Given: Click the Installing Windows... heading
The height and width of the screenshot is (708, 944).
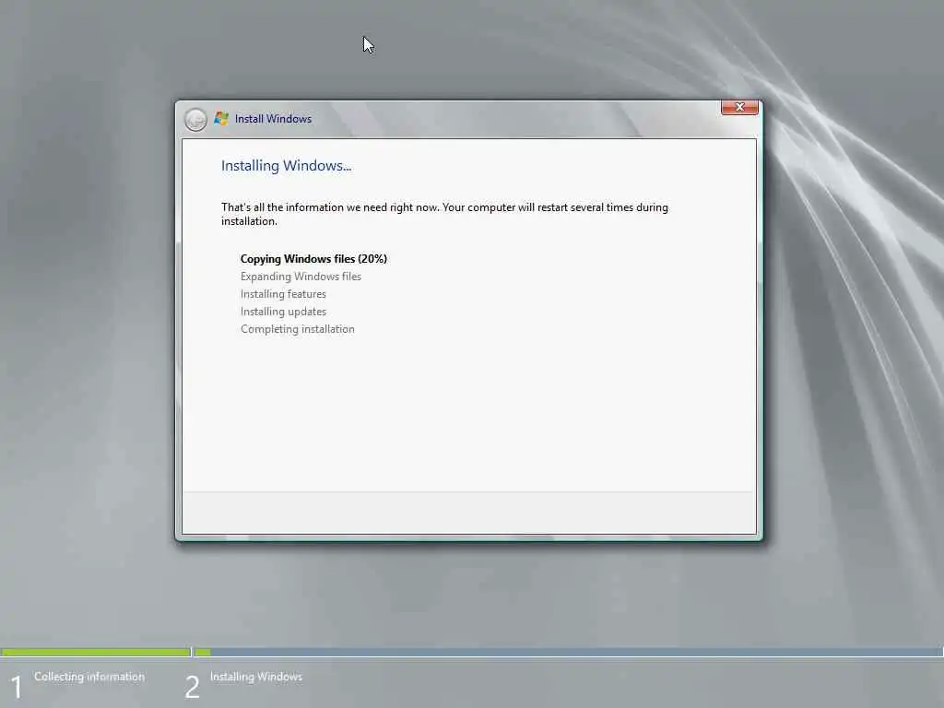Looking at the screenshot, I should 286,166.
